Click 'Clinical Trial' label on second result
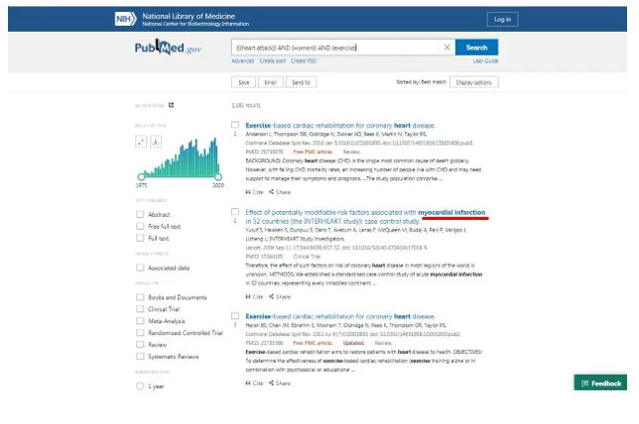 pyautogui.click(x=307, y=257)
